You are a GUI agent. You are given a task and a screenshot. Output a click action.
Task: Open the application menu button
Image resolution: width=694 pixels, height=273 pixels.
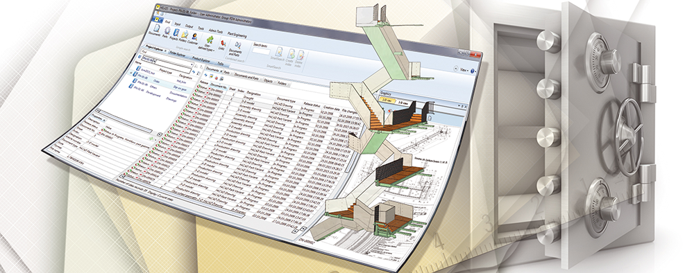[x=158, y=19]
